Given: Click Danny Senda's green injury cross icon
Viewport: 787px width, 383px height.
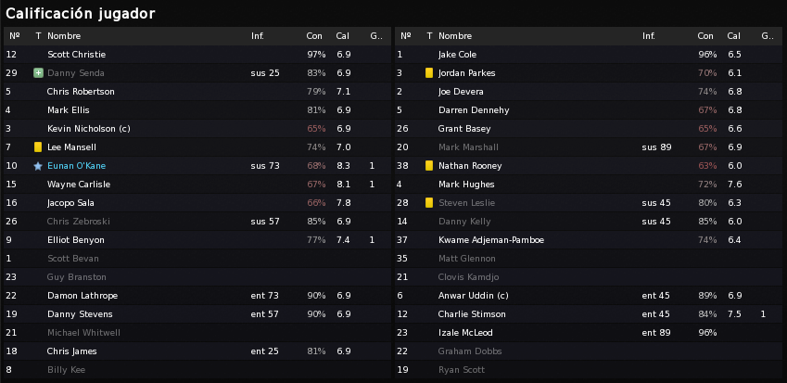Looking at the screenshot, I should click(38, 72).
